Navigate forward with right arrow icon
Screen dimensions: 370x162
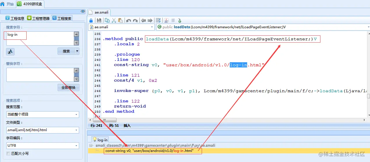(x=150, y=20)
